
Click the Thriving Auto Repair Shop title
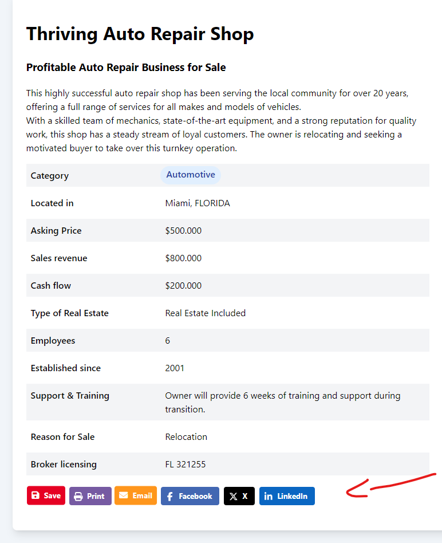pos(140,34)
